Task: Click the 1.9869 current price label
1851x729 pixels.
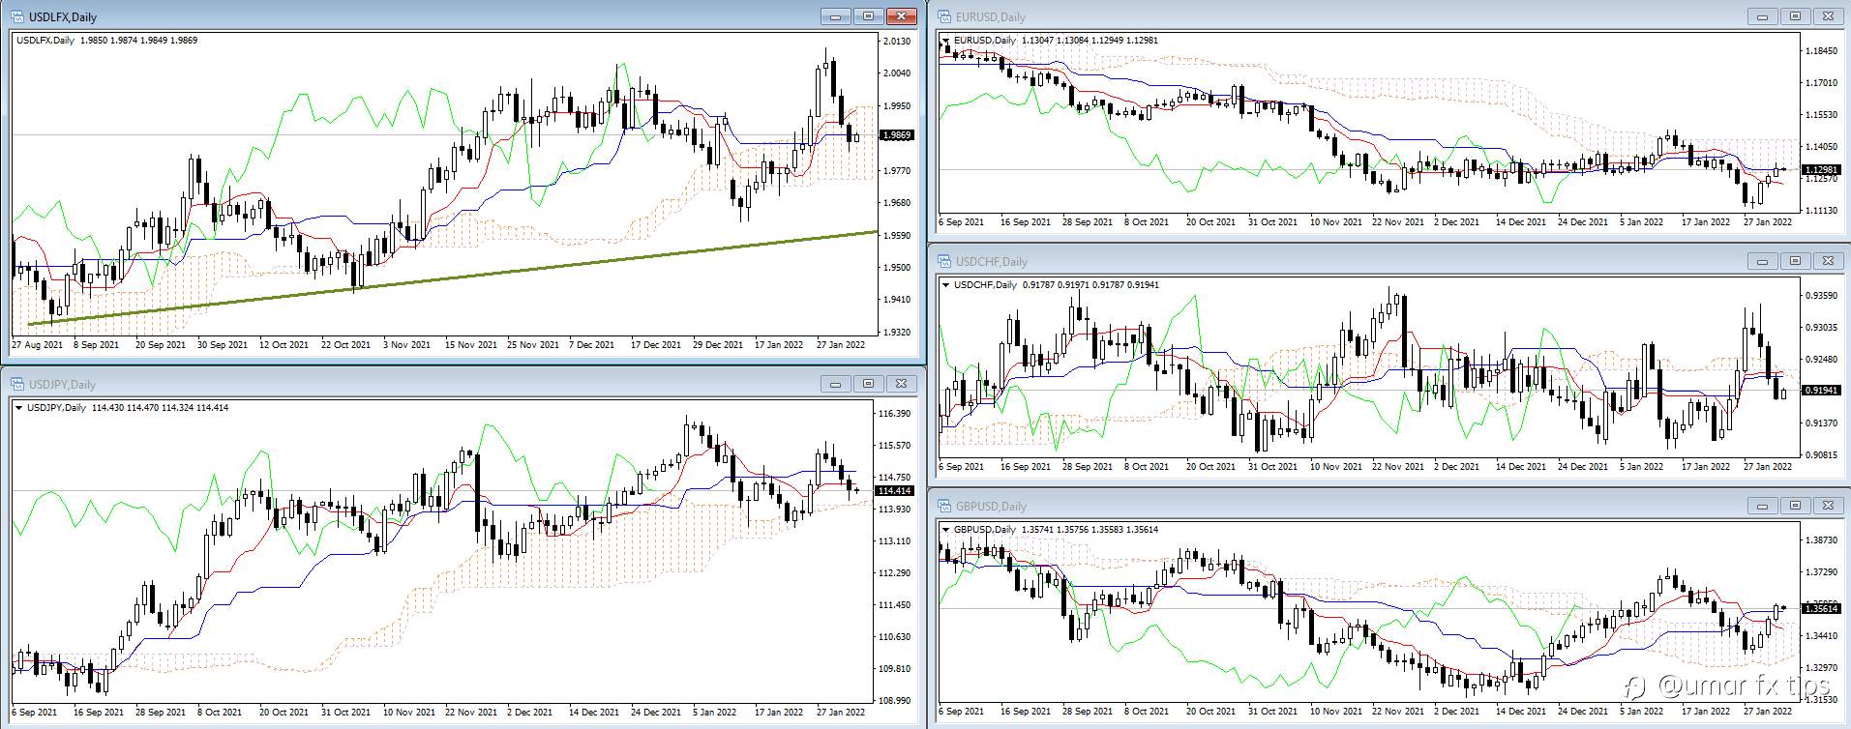Action: (x=897, y=135)
